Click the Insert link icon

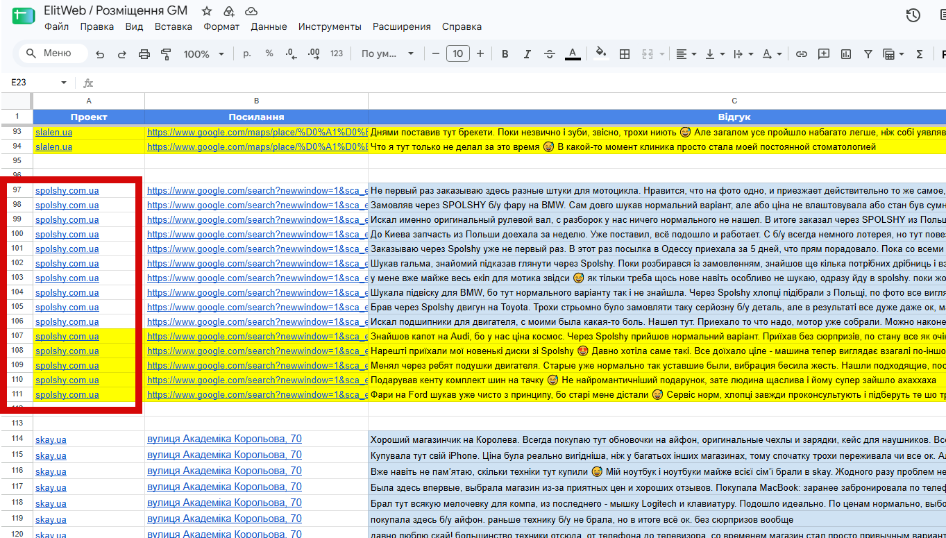click(x=802, y=54)
